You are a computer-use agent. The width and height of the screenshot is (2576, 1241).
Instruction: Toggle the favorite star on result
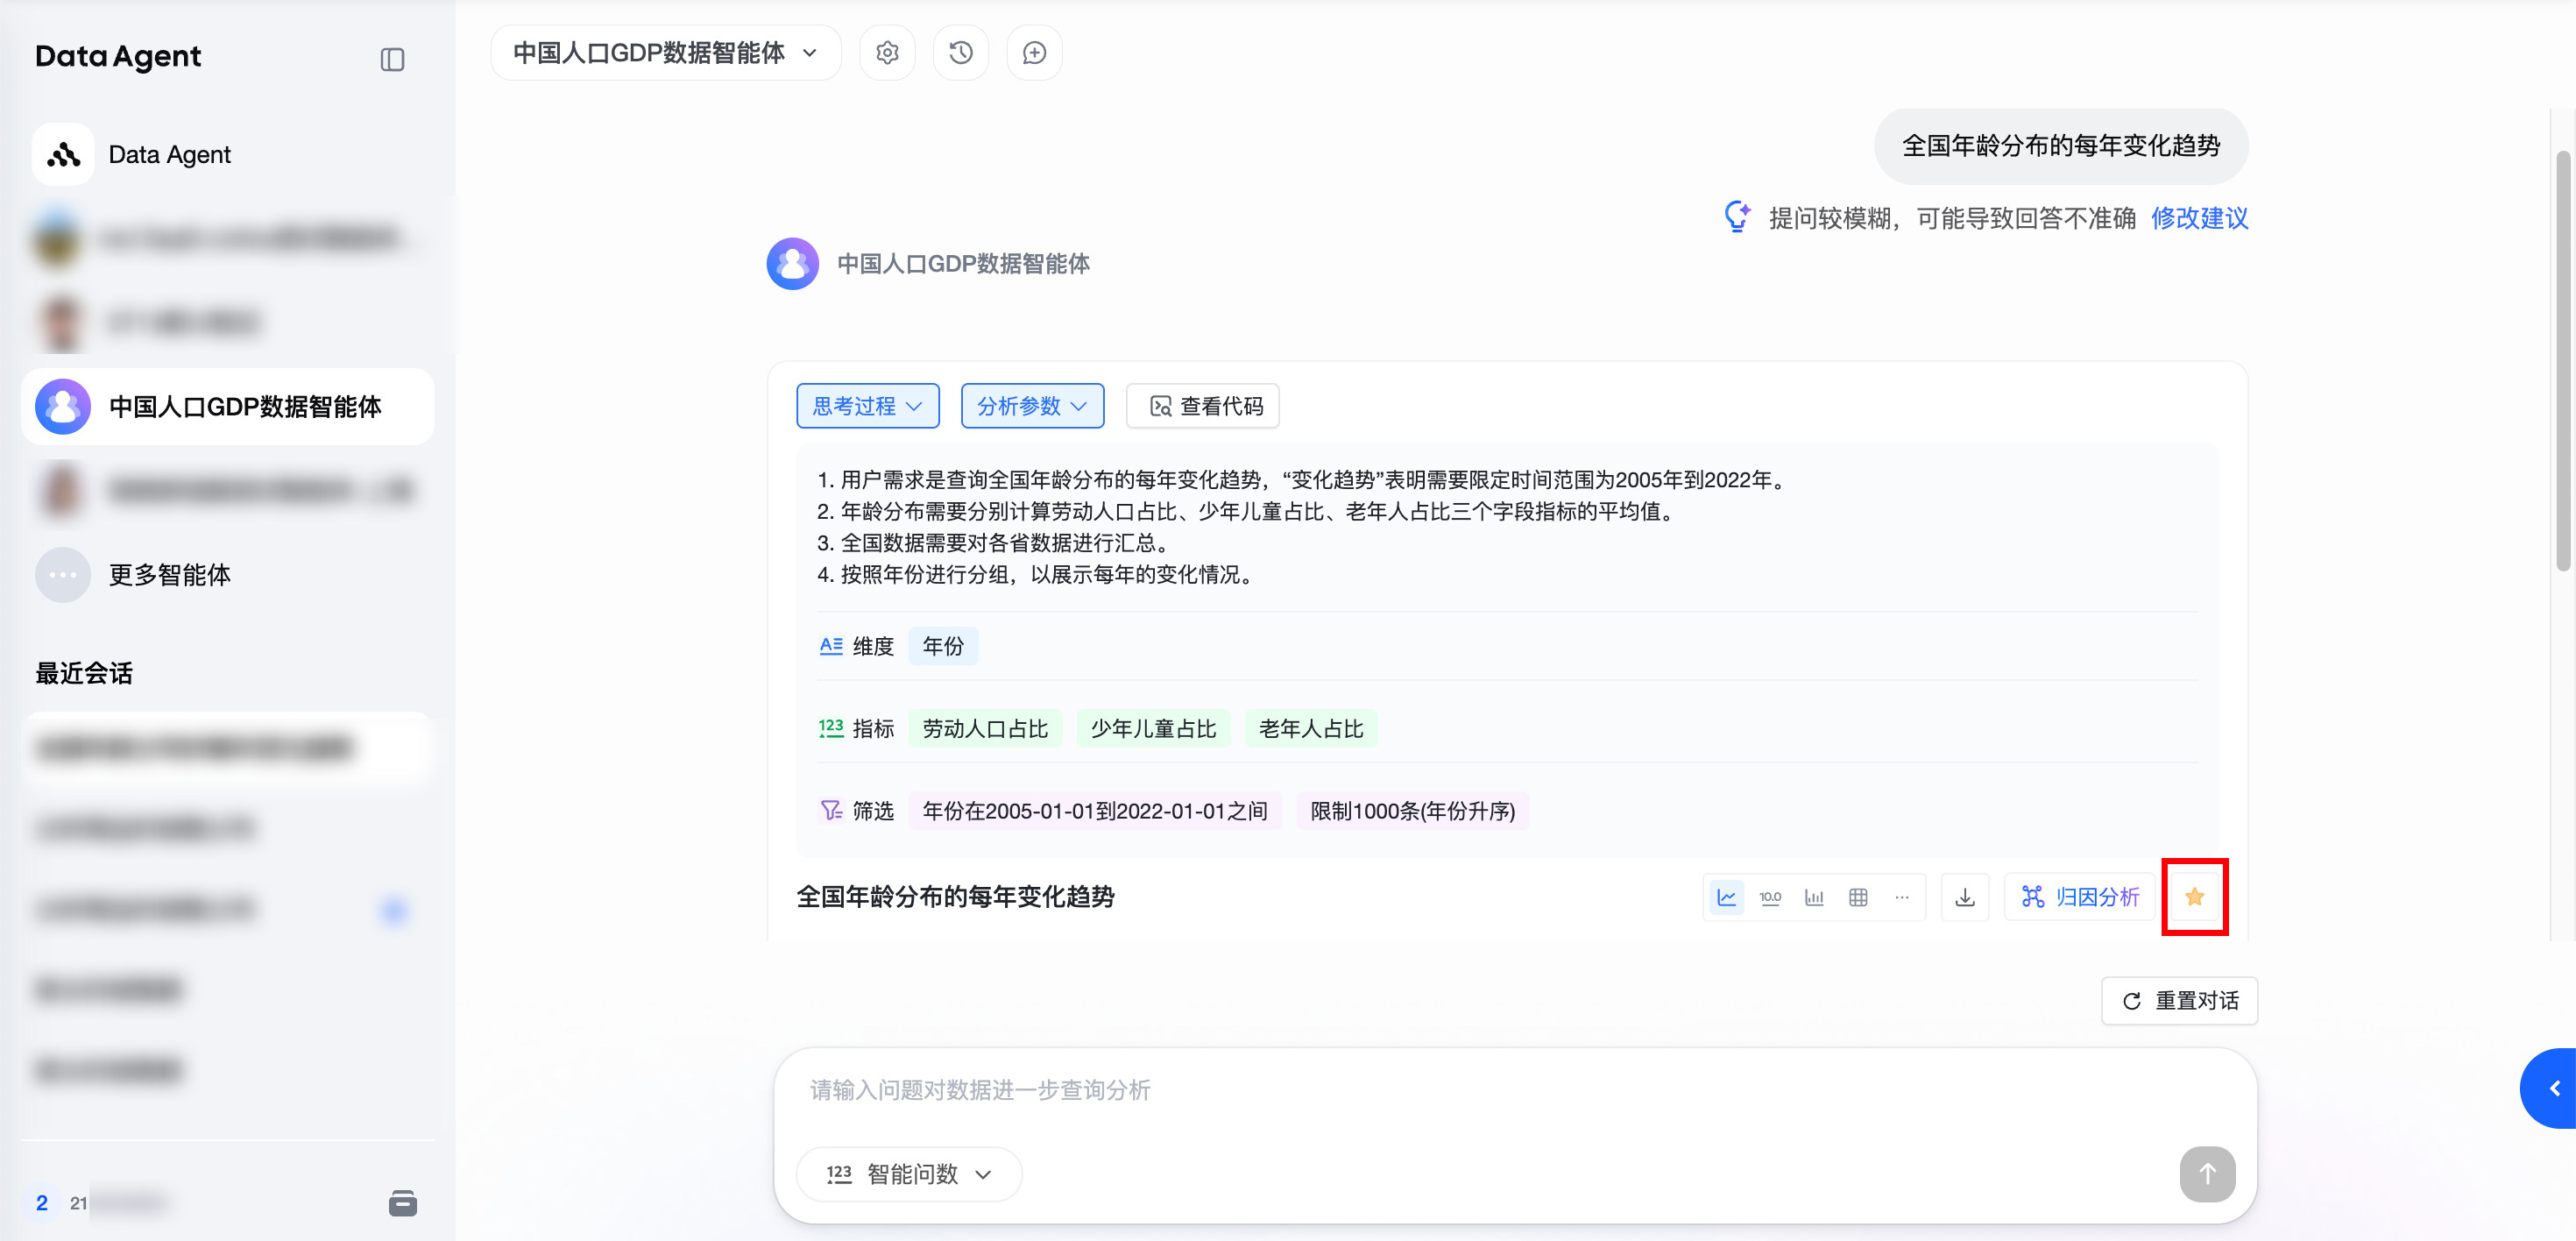[2195, 897]
